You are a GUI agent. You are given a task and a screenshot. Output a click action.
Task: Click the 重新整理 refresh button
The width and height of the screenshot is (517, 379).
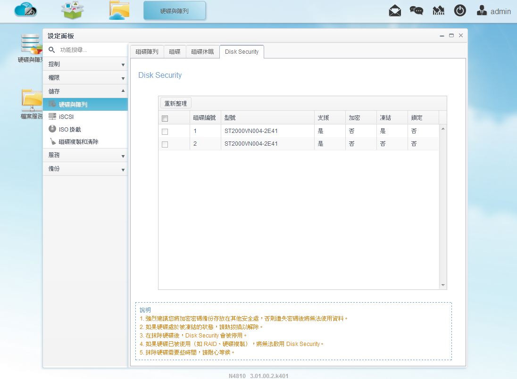pos(176,104)
